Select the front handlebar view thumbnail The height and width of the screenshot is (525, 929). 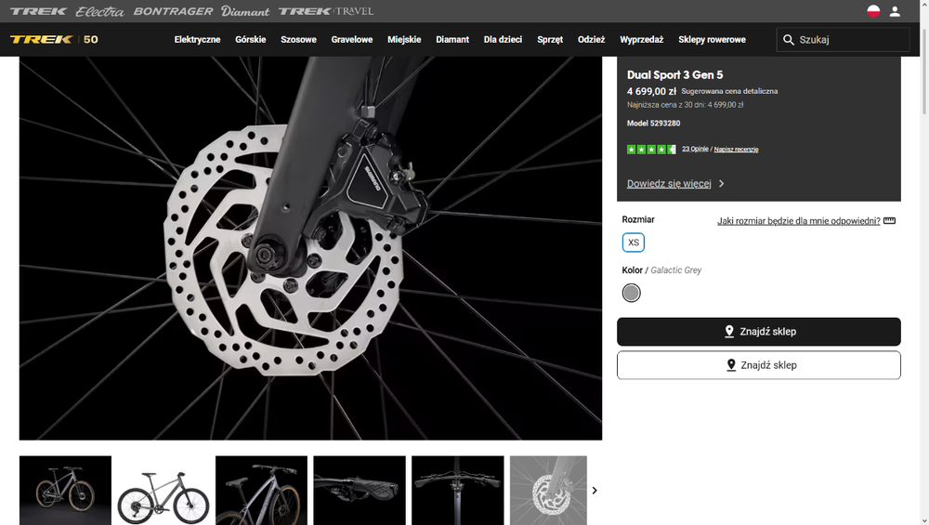pyautogui.click(x=458, y=490)
